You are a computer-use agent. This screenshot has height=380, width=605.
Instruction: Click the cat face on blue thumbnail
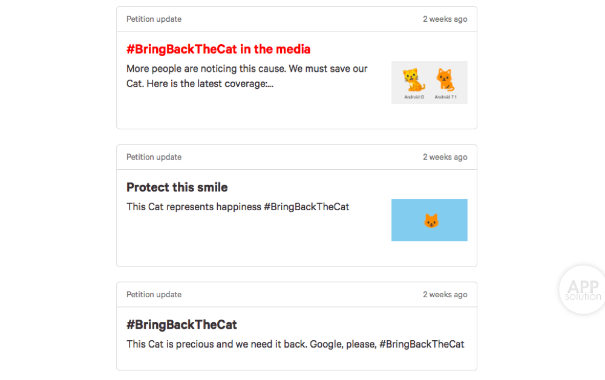click(430, 221)
